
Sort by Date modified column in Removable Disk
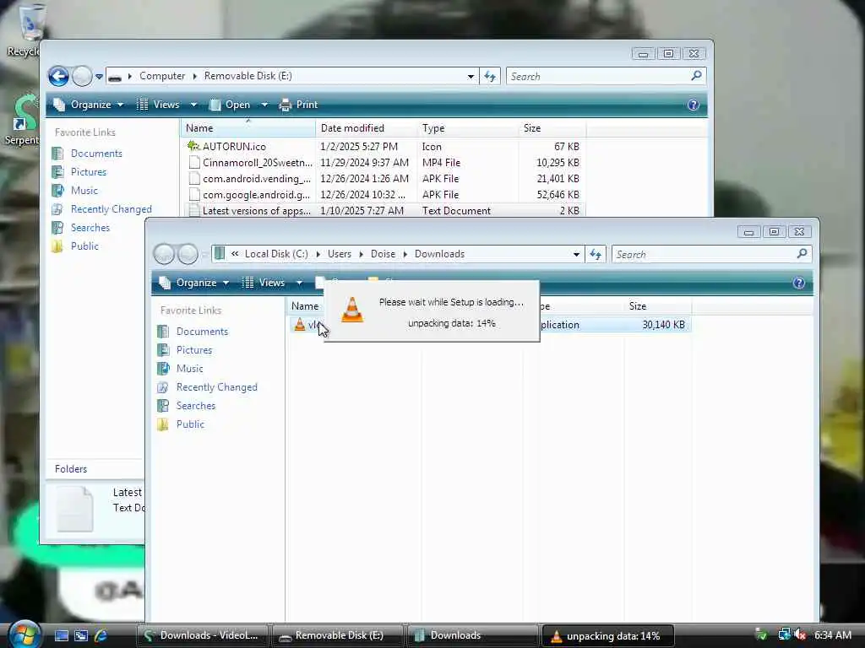(367, 128)
